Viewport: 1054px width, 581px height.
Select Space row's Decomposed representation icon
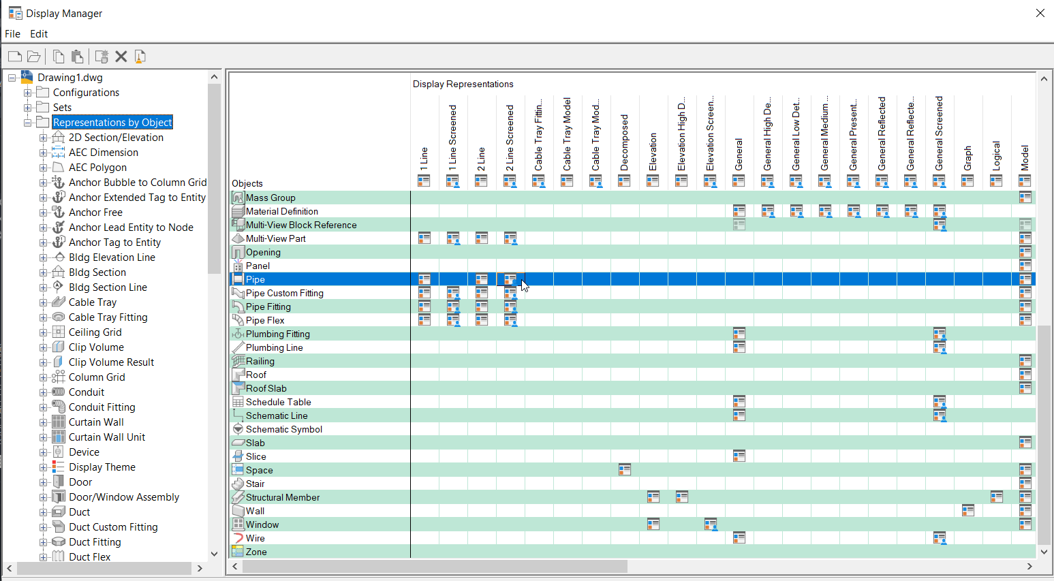(x=625, y=470)
